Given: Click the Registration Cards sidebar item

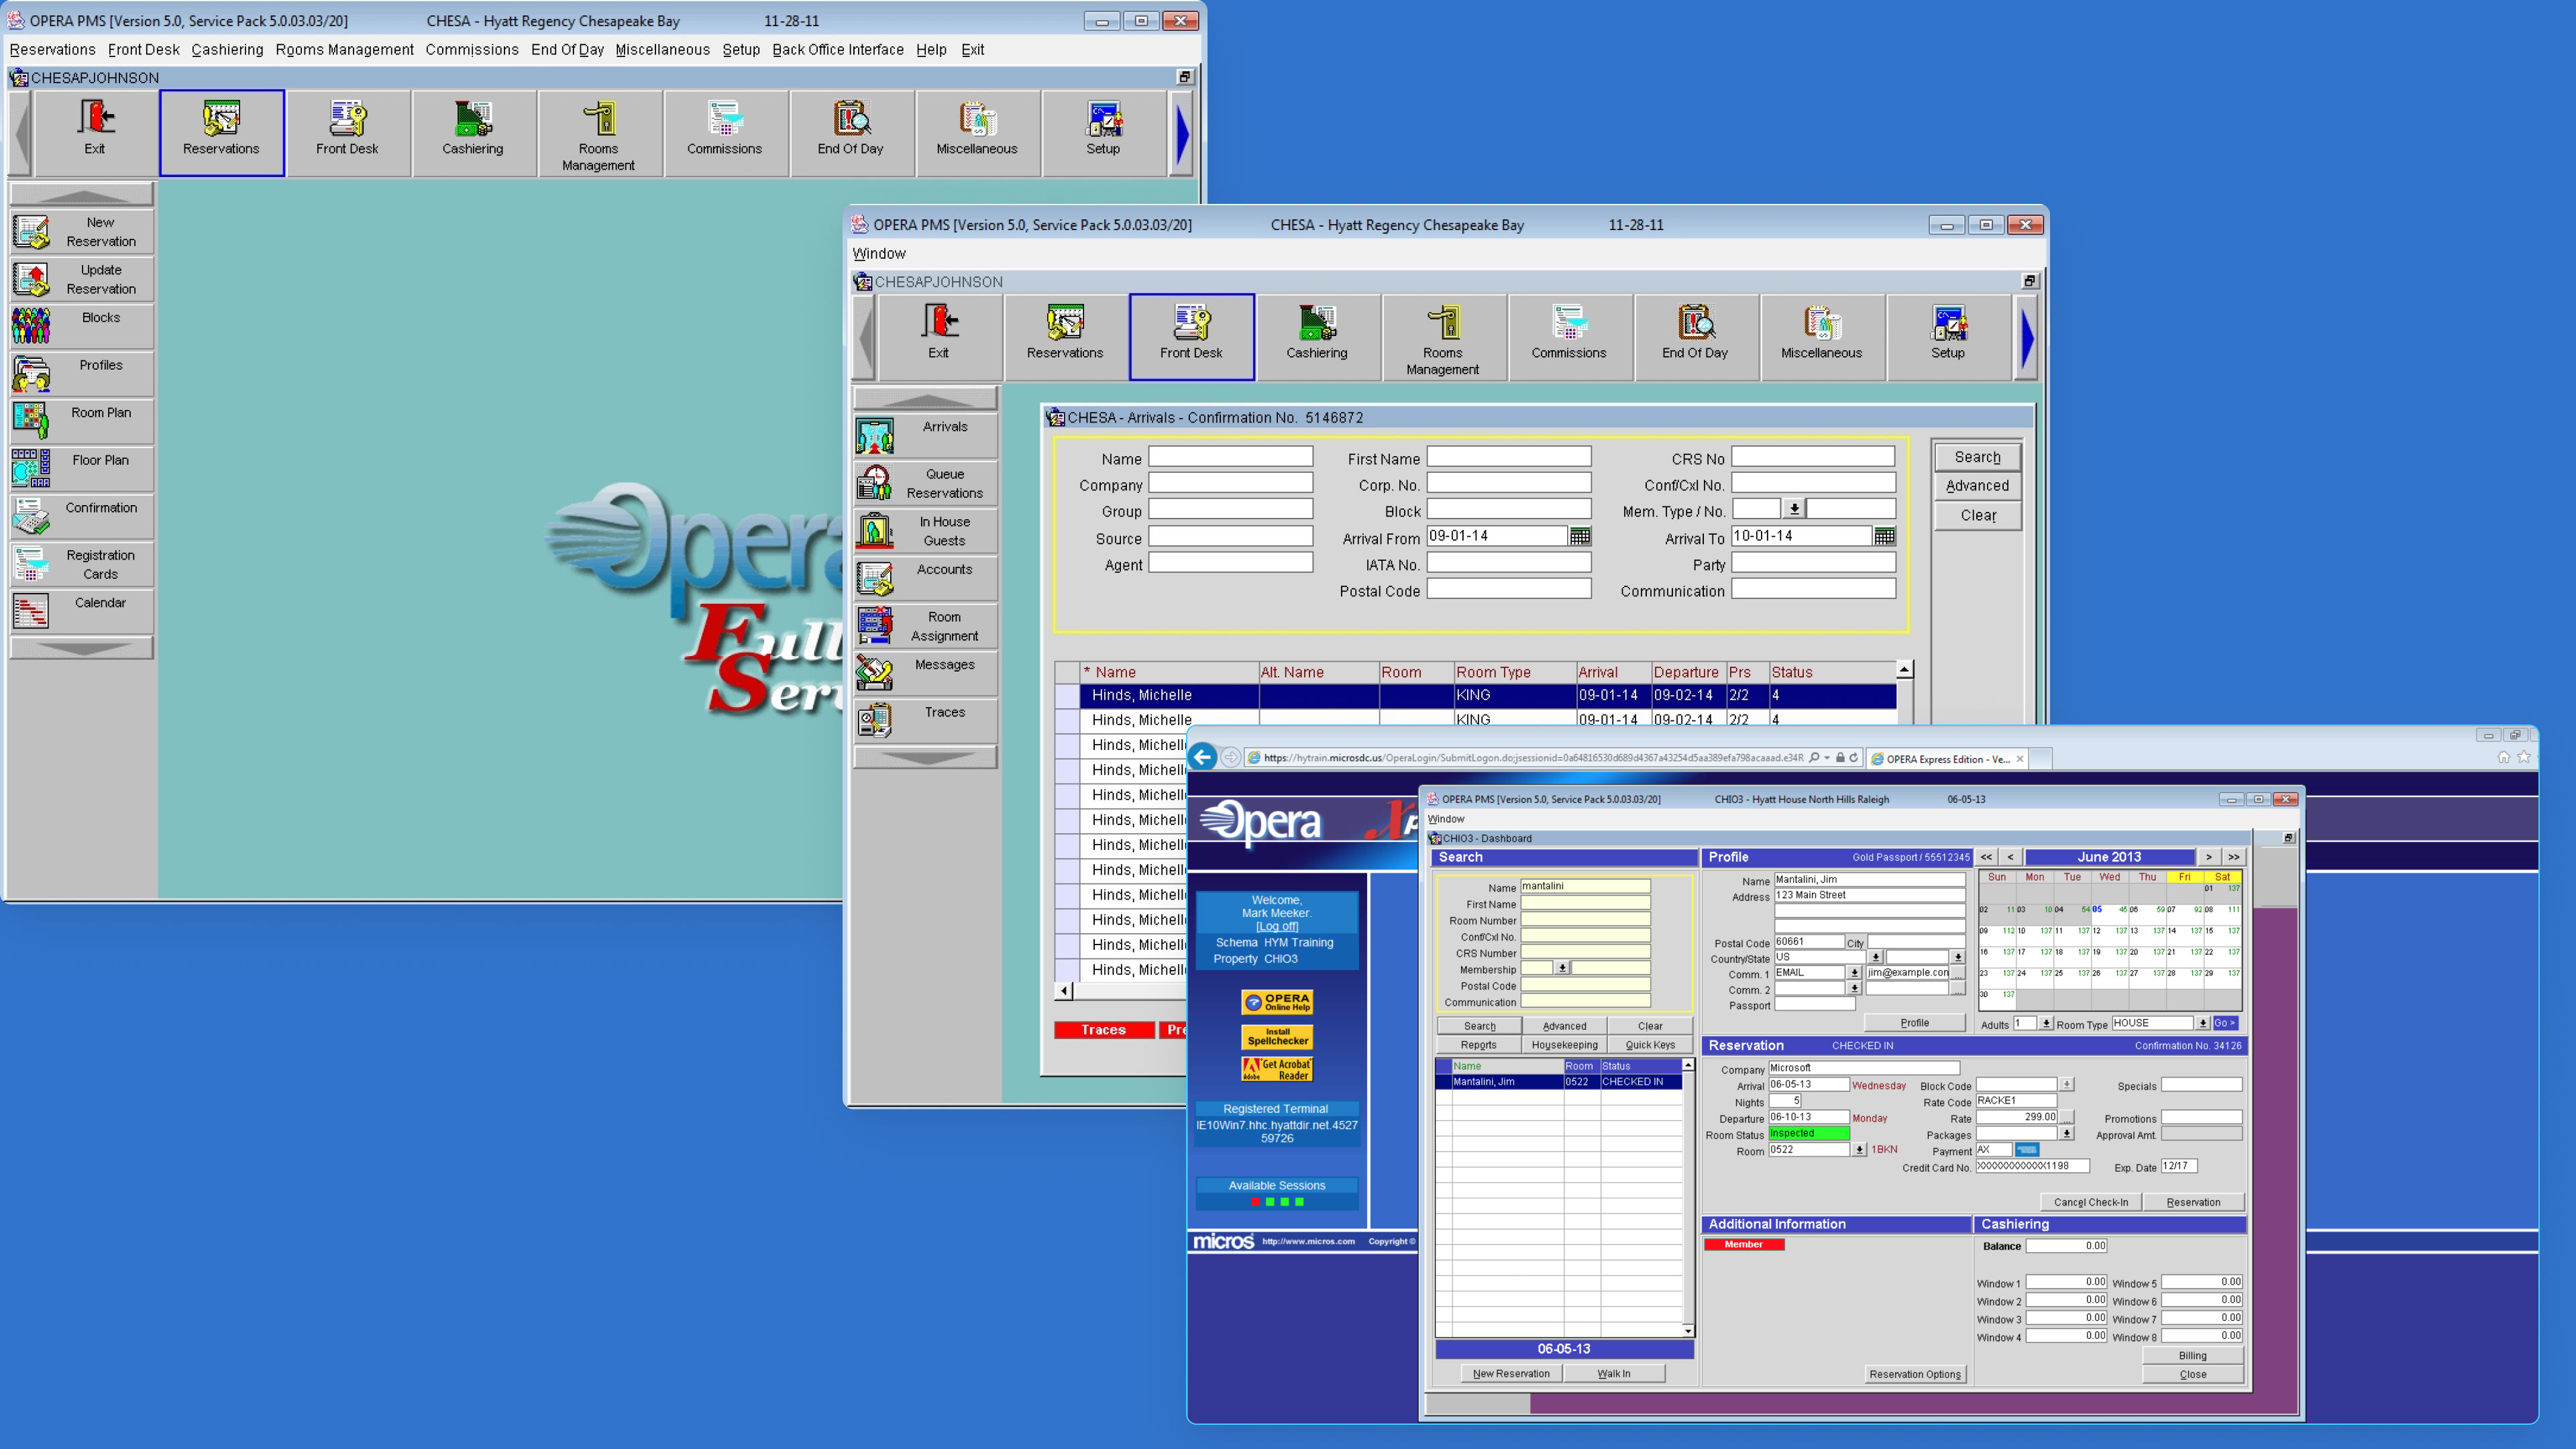Looking at the screenshot, I should [x=82, y=564].
